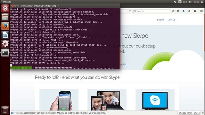Click the terminal progress bar at 49%
The height and width of the screenshot is (115, 205).
click(x=62, y=68)
